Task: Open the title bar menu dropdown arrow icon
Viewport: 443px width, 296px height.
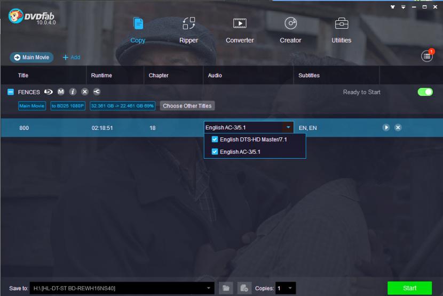Action: coord(403,7)
